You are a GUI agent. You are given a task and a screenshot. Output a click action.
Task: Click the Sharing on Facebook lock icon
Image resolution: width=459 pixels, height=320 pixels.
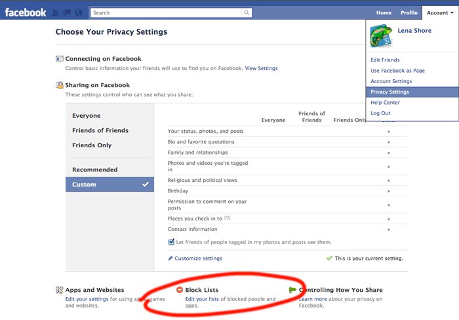[x=60, y=85]
